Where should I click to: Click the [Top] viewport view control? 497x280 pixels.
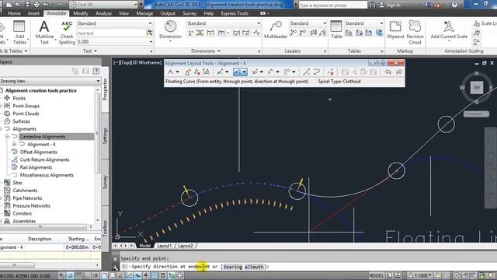tap(124, 63)
